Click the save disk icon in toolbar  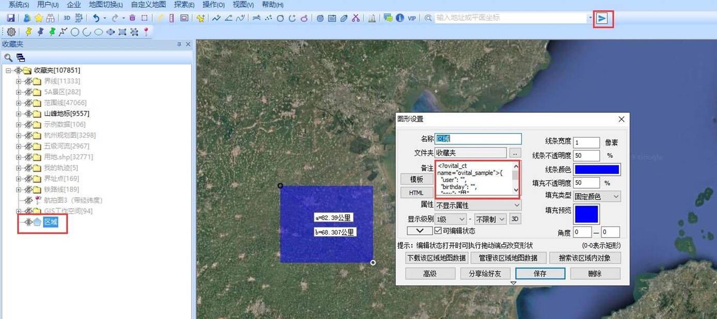[10, 18]
